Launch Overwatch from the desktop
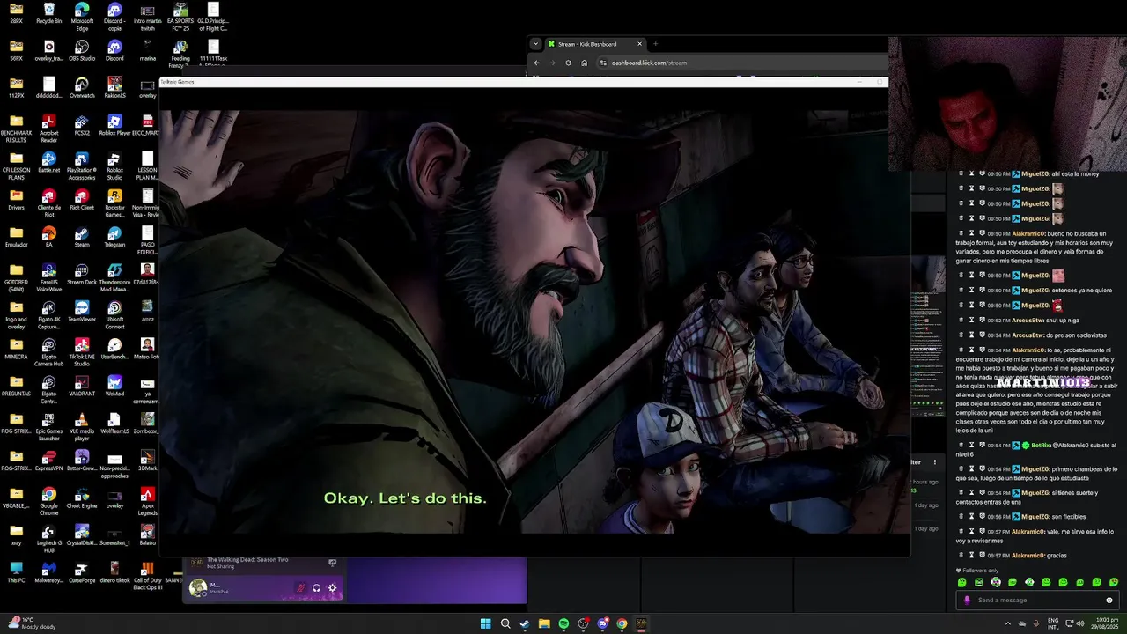This screenshot has width=1127, height=634. pyautogui.click(x=82, y=87)
